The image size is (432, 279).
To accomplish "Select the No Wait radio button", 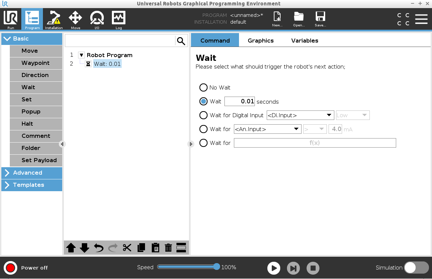I will click(x=203, y=87).
